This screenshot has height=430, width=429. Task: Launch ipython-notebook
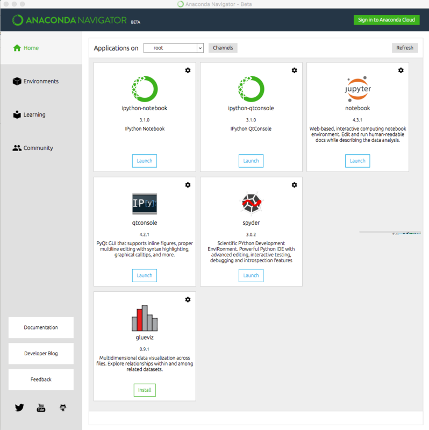click(x=145, y=161)
